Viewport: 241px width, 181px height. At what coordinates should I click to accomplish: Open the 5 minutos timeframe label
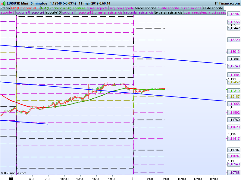tap(39, 3)
